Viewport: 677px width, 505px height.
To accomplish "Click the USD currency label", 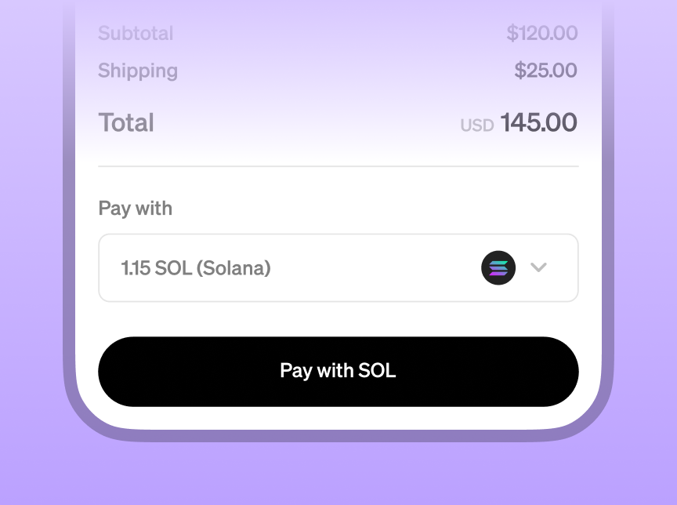I will click(x=476, y=125).
